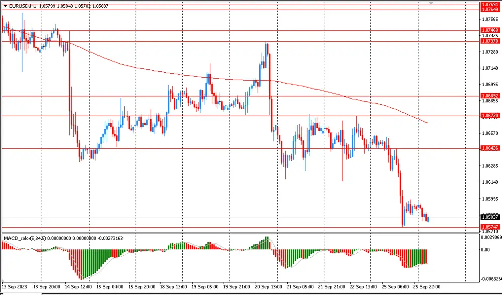This screenshot has height=295, width=502.
Task: Select the red 1.07649 price level tag
Action: [x=490, y=10]
